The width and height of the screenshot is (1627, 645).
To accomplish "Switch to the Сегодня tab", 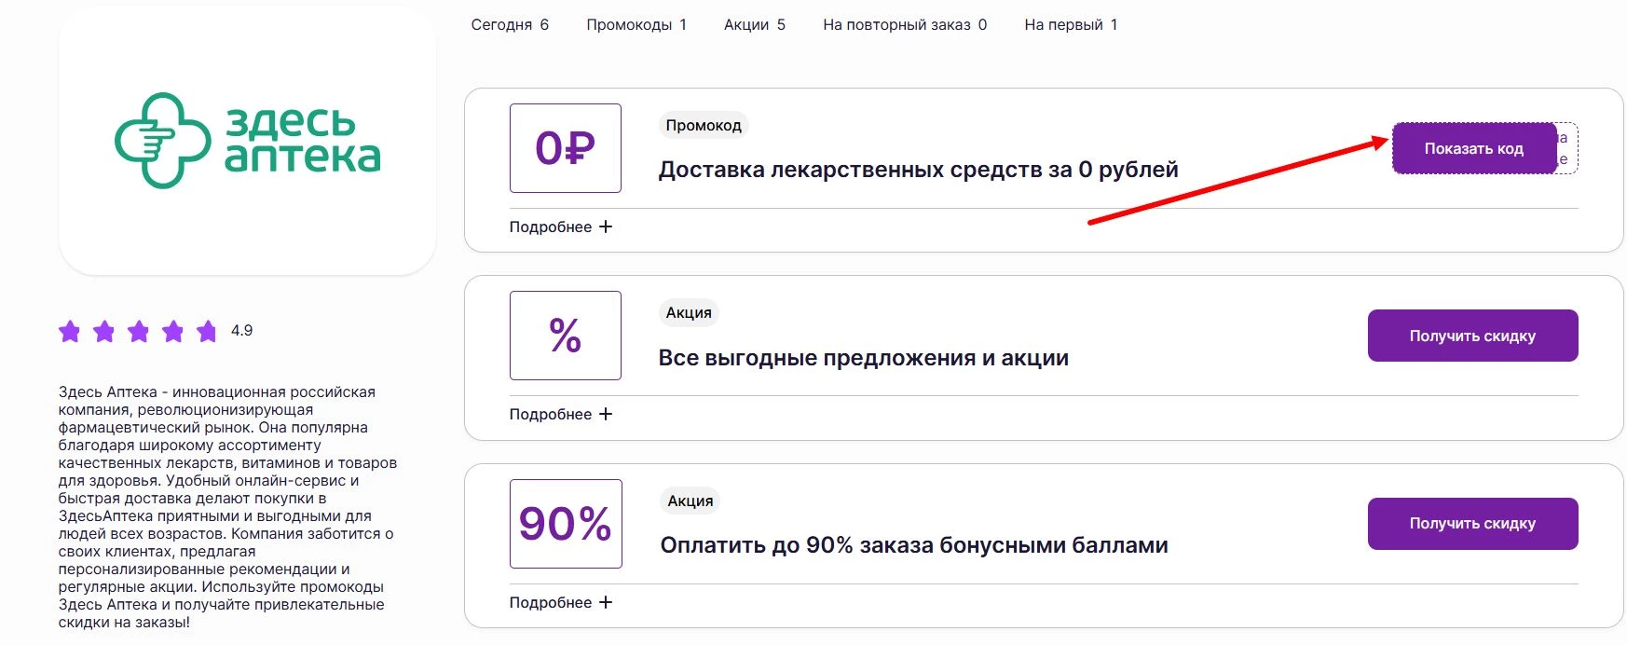I will click(510, 24).
